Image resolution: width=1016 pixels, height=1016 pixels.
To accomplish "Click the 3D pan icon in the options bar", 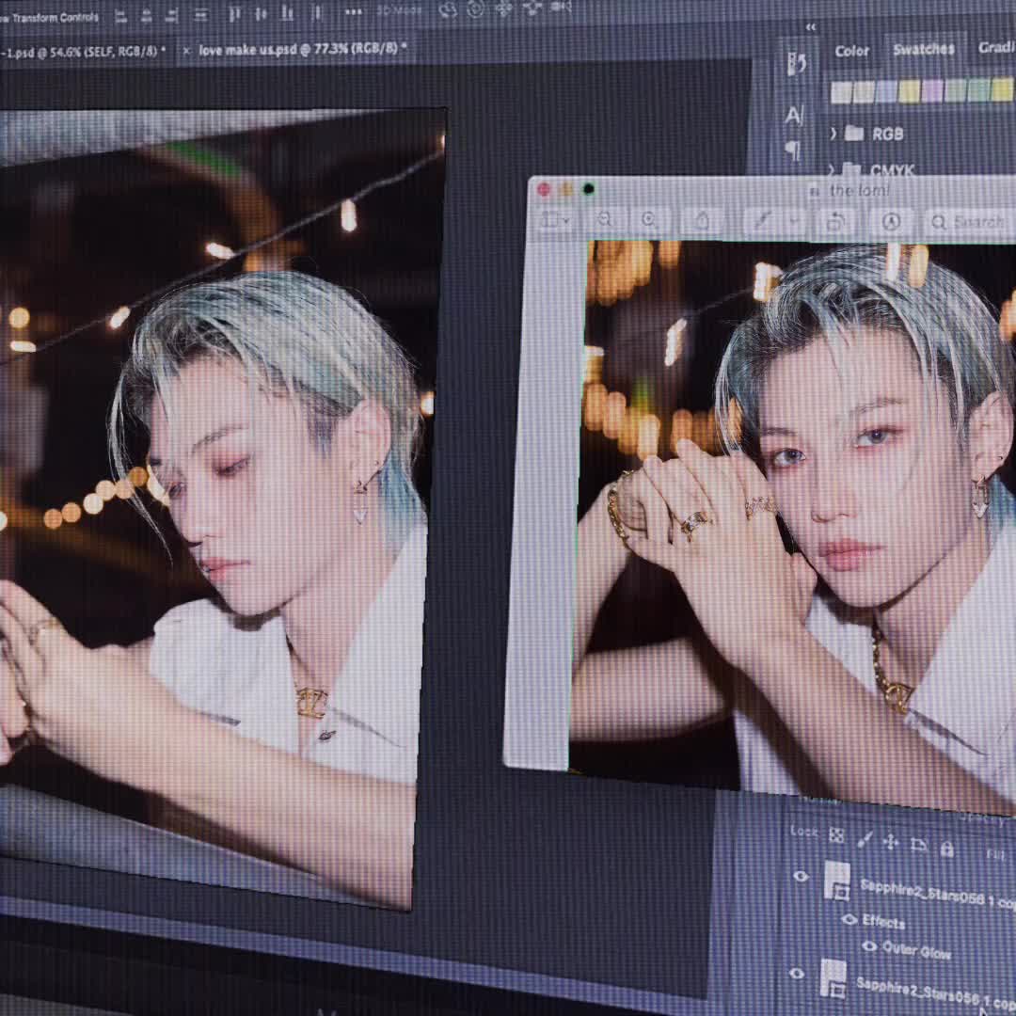I will [503, 8].
